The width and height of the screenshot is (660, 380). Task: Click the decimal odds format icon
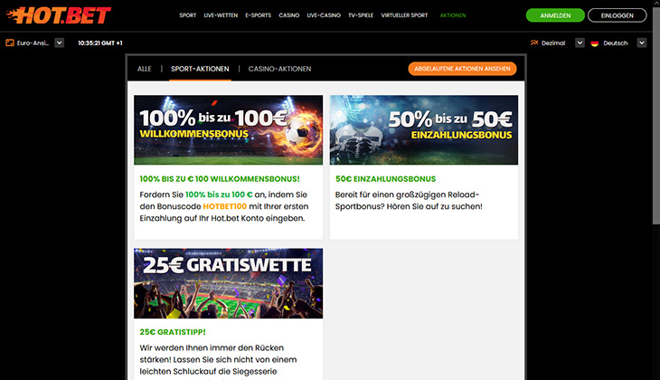pos(534,43)
